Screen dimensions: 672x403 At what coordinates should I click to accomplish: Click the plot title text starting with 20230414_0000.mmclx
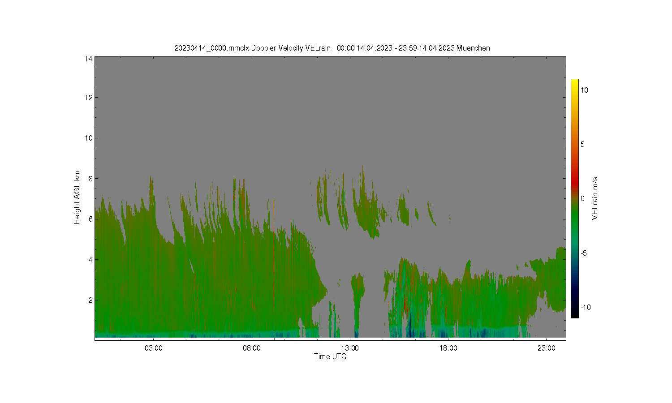coord(332,48)
